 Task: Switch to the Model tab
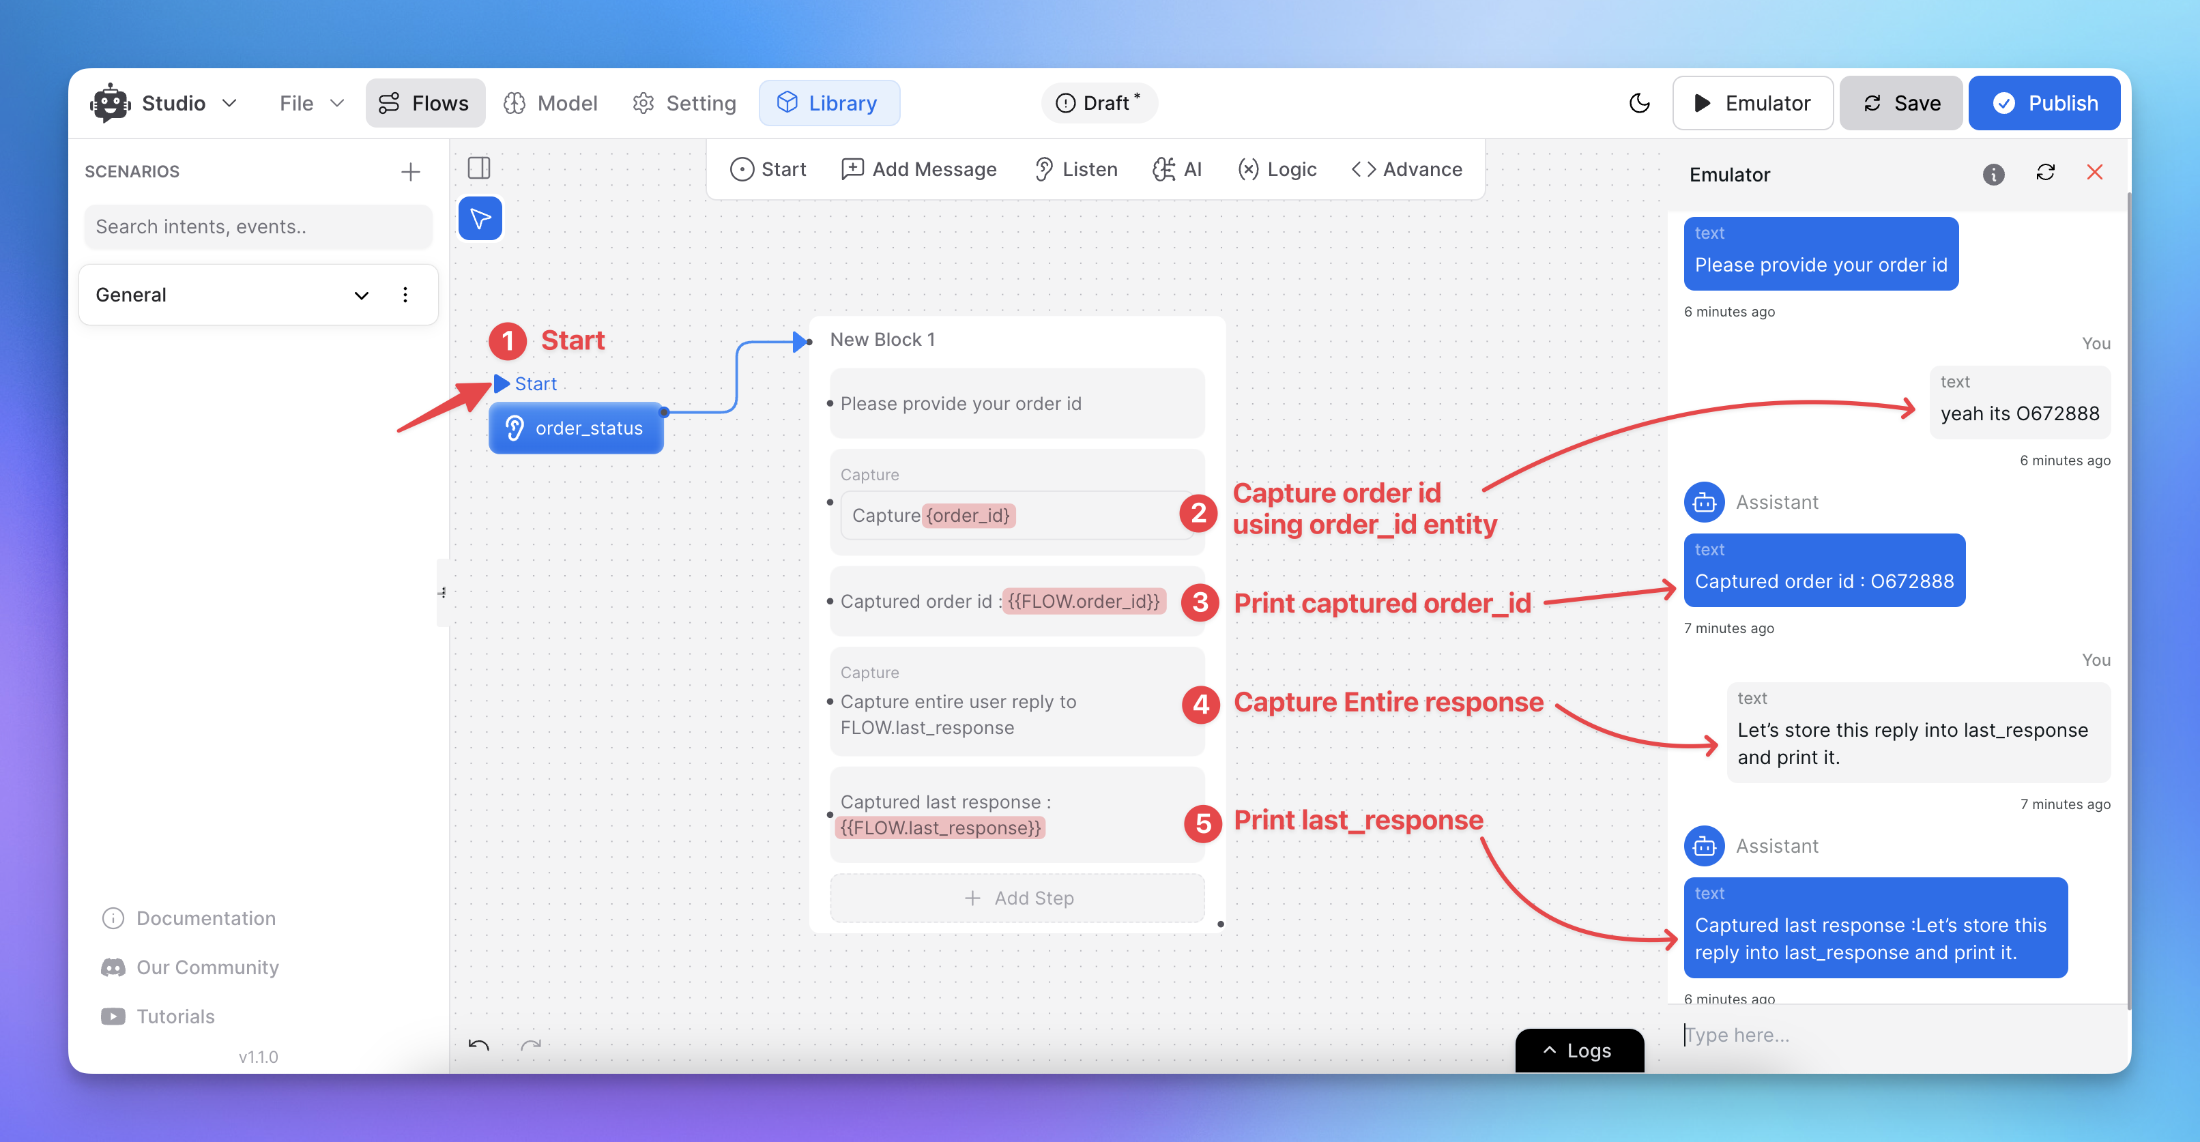[x=551, y=103]
